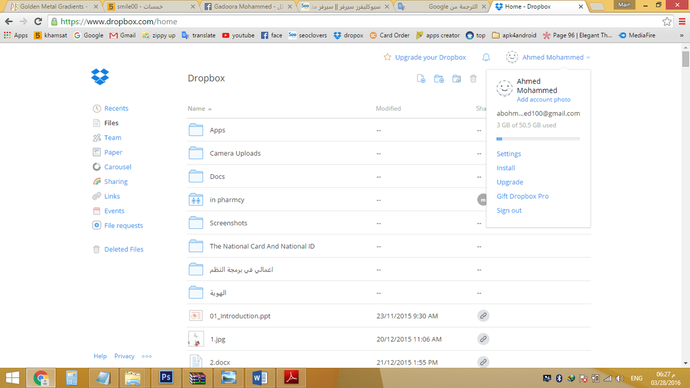Screen dimensions: 690x388
Task: Open the Camera Uploads folder
Action: click(x=235, y=153)
